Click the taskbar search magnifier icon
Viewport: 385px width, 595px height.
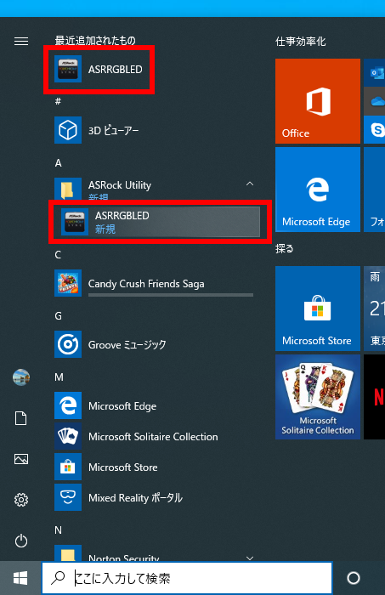click(x=58, y=577)
